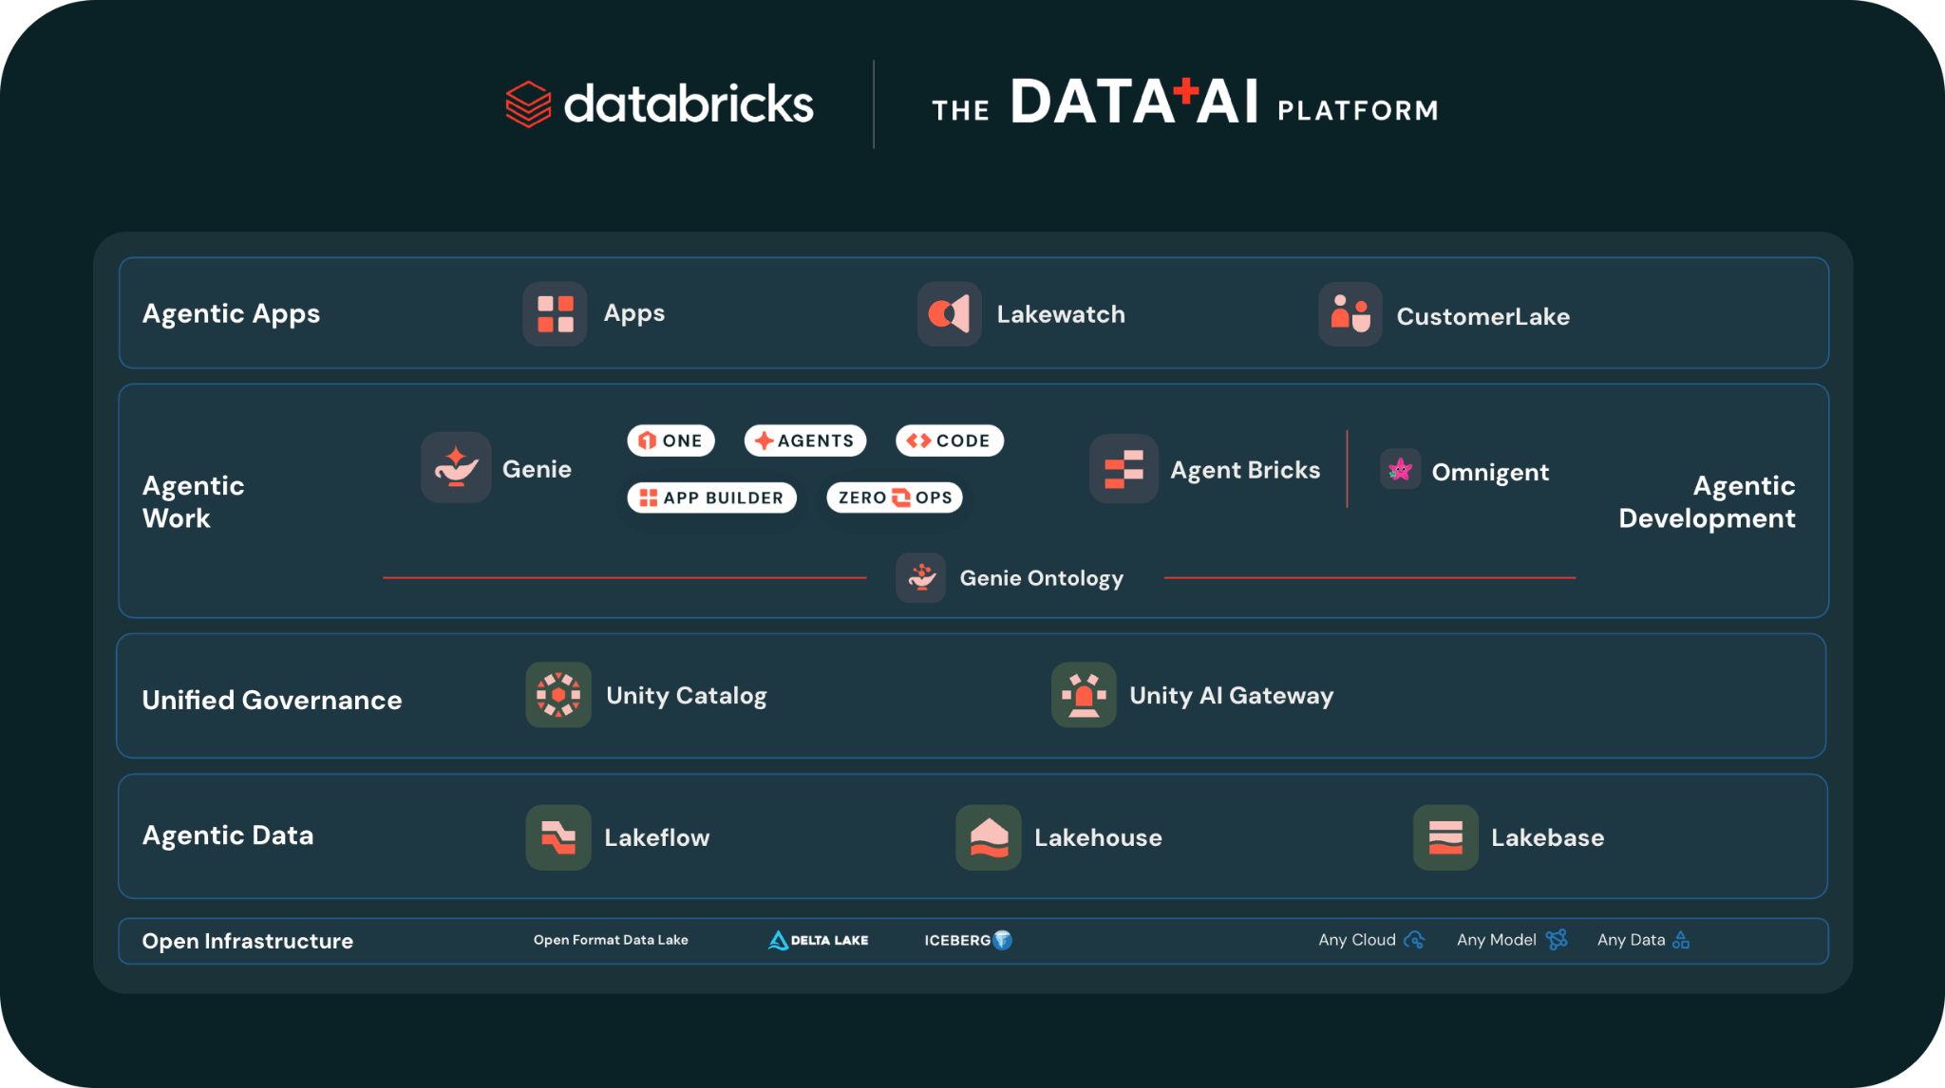Select the Agent Bricks icon
The width and height of the screenshot is (1945, 1088).
point(1124,468)
